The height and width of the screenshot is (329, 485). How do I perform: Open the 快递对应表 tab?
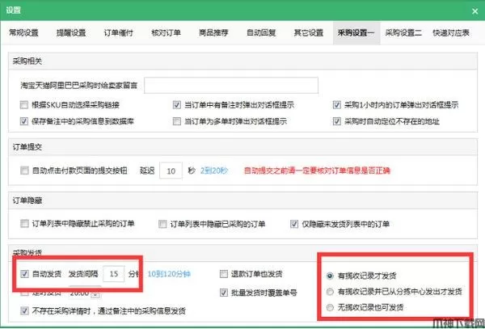click(x=451, y=32)
